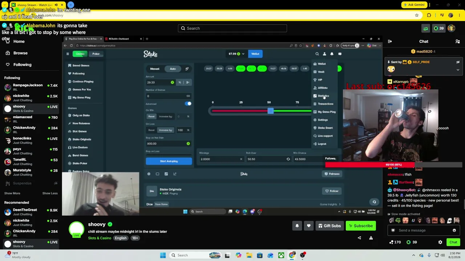Switch to Manual tab in Stake
Screen dimensions: 465x261
(155, 69)
